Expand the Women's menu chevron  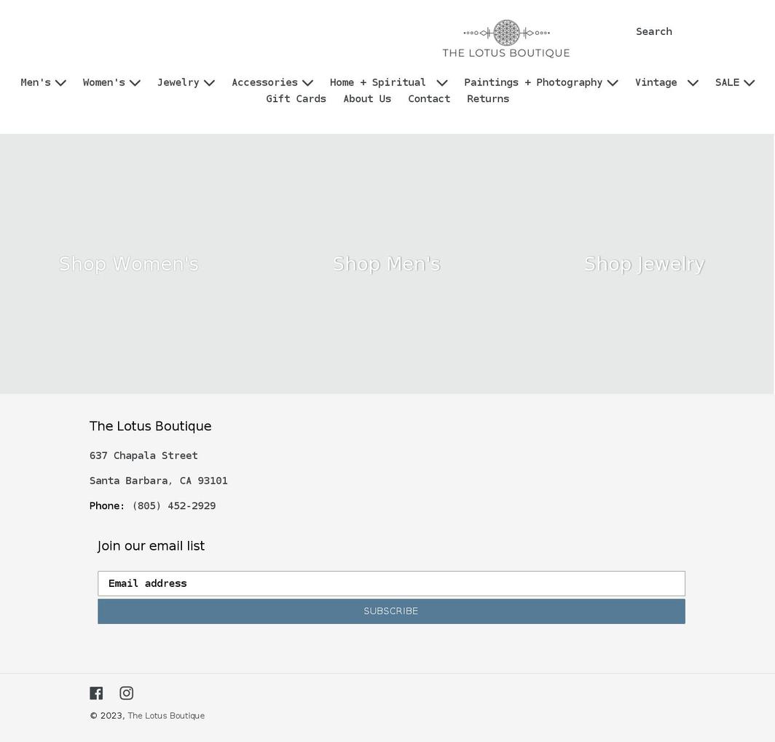coord(135,83)
